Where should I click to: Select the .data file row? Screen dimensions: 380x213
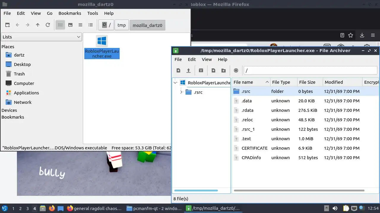[305, 101]
